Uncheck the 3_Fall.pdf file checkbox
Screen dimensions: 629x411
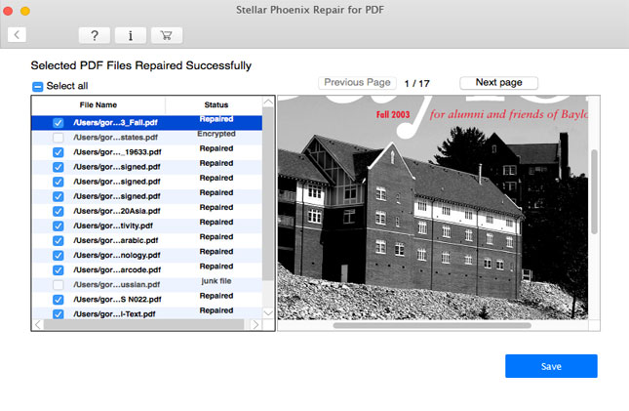[59, 123]
